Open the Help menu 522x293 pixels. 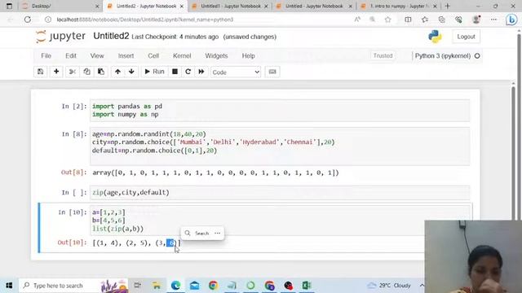(248, 56)
